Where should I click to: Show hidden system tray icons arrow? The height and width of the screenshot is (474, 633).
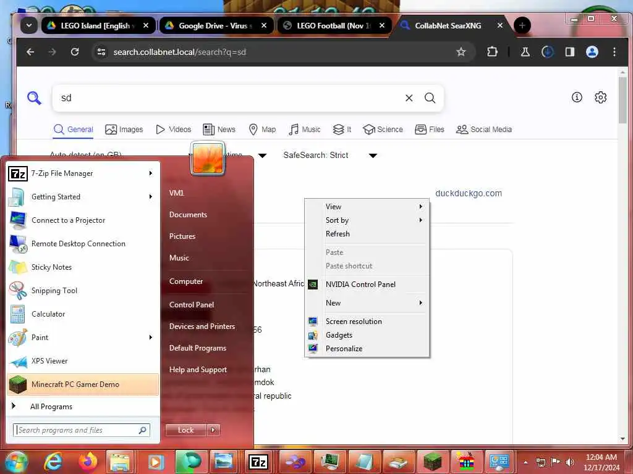tap(525, 462)
